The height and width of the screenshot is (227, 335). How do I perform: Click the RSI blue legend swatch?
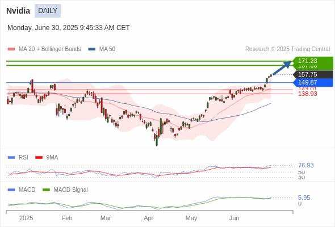[11, 158]
